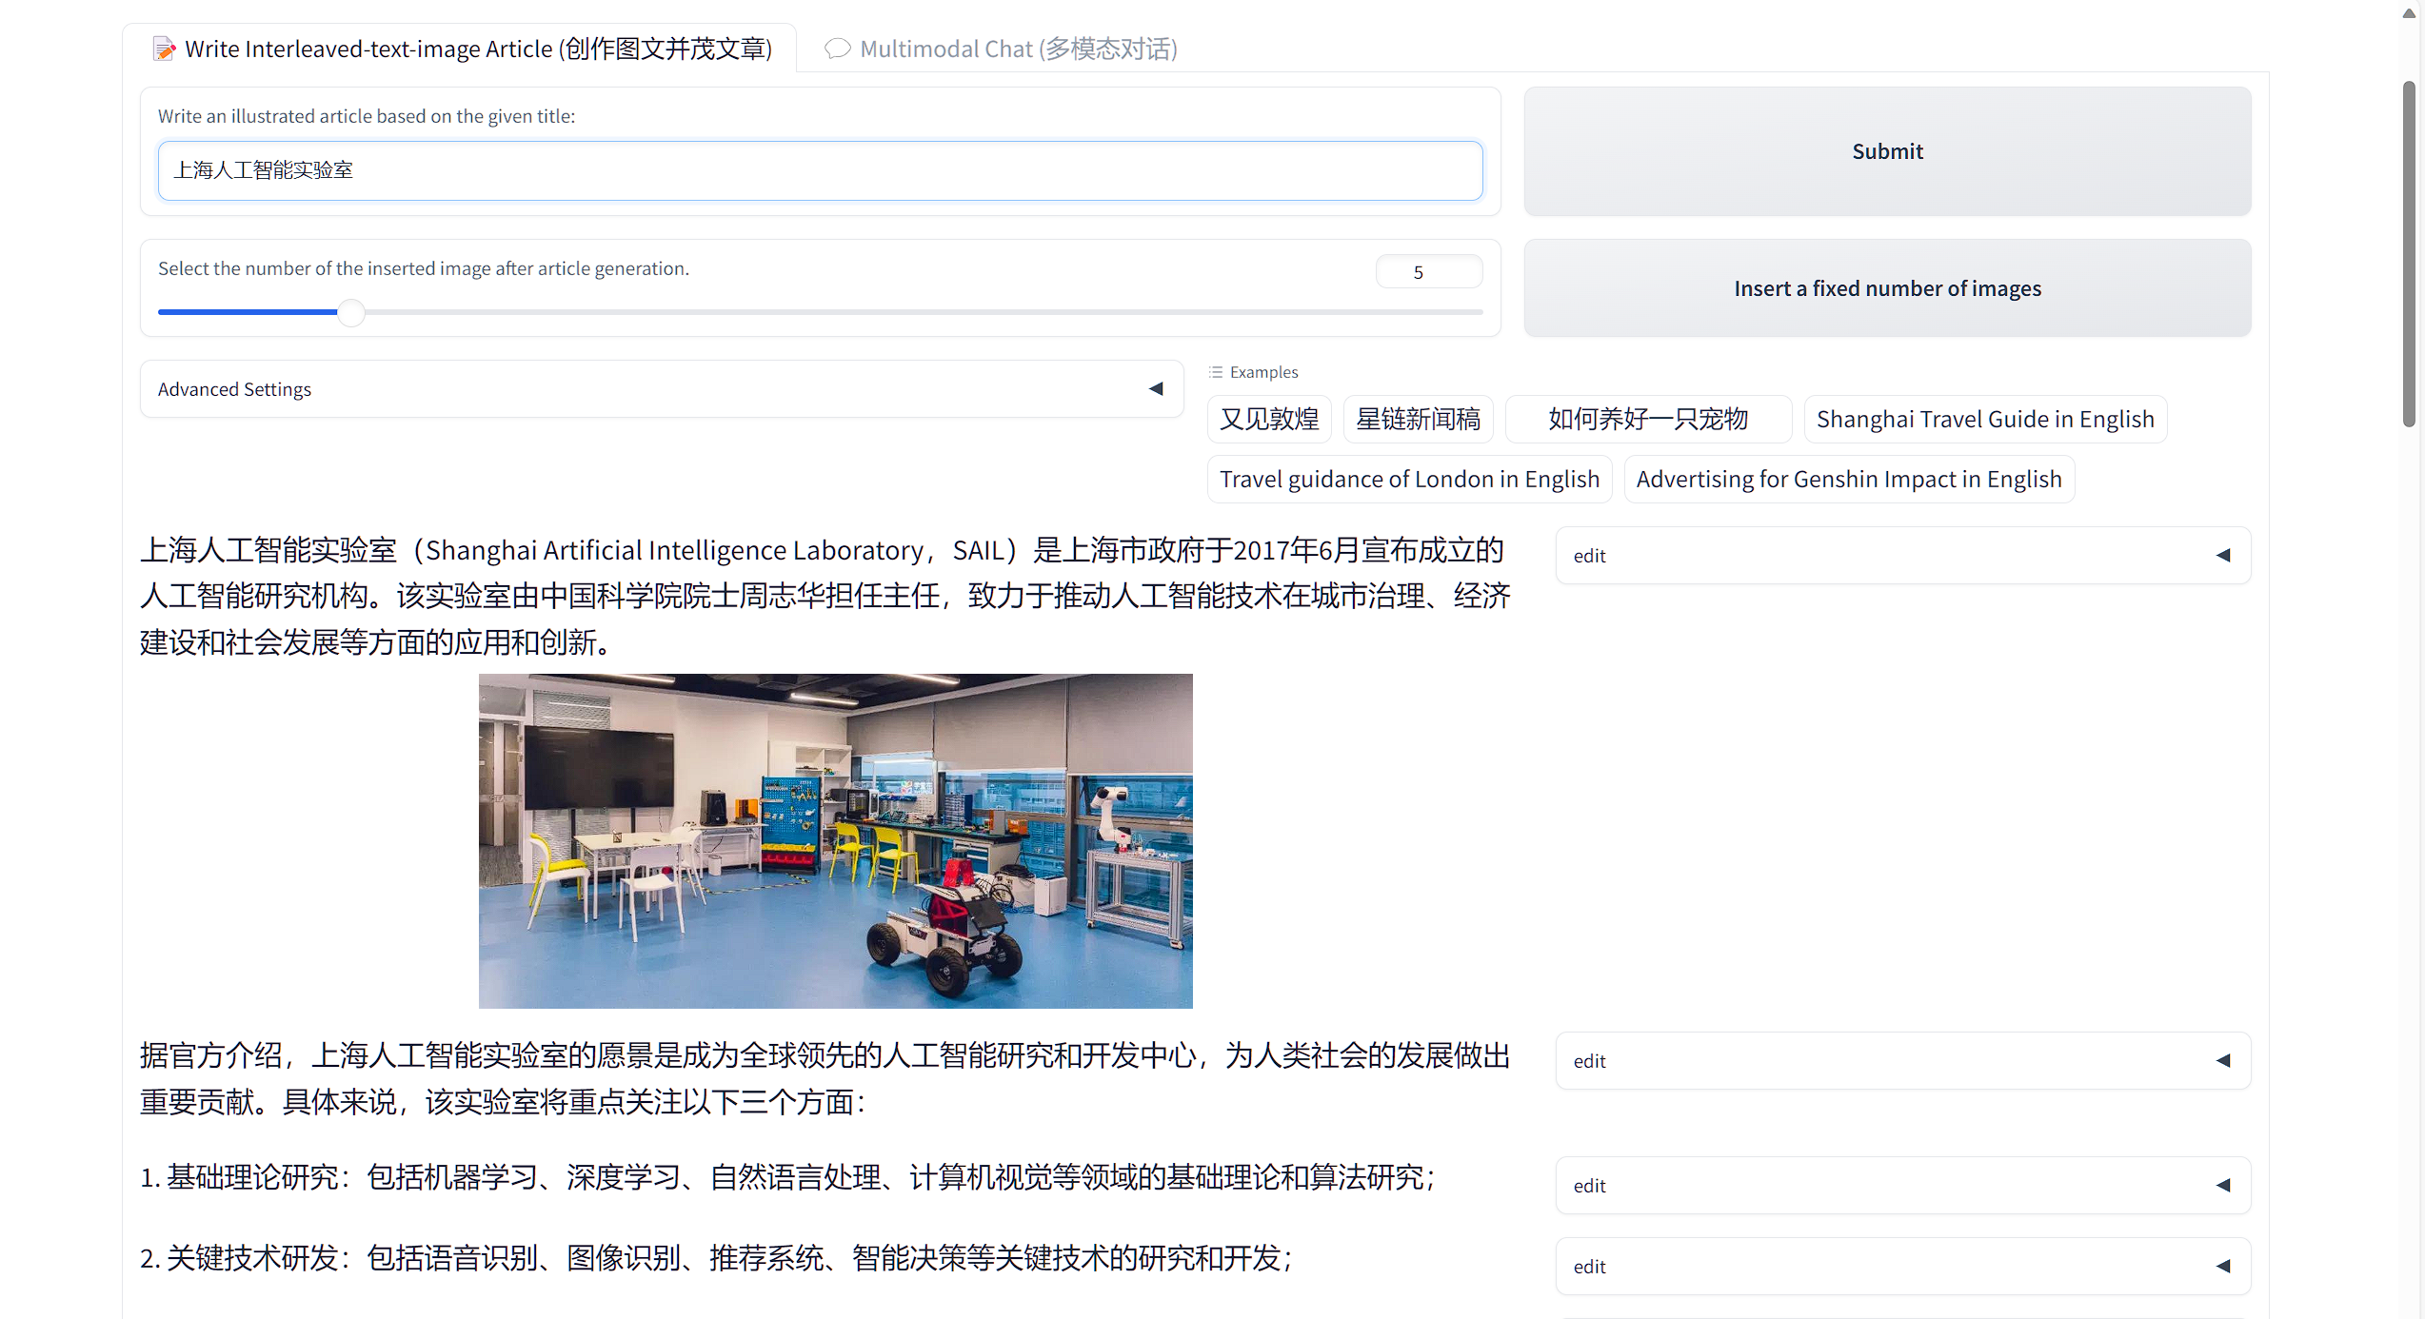Click the article title input field
This screenshot has height=1319, width=2425.
click(x=819, y=170)
